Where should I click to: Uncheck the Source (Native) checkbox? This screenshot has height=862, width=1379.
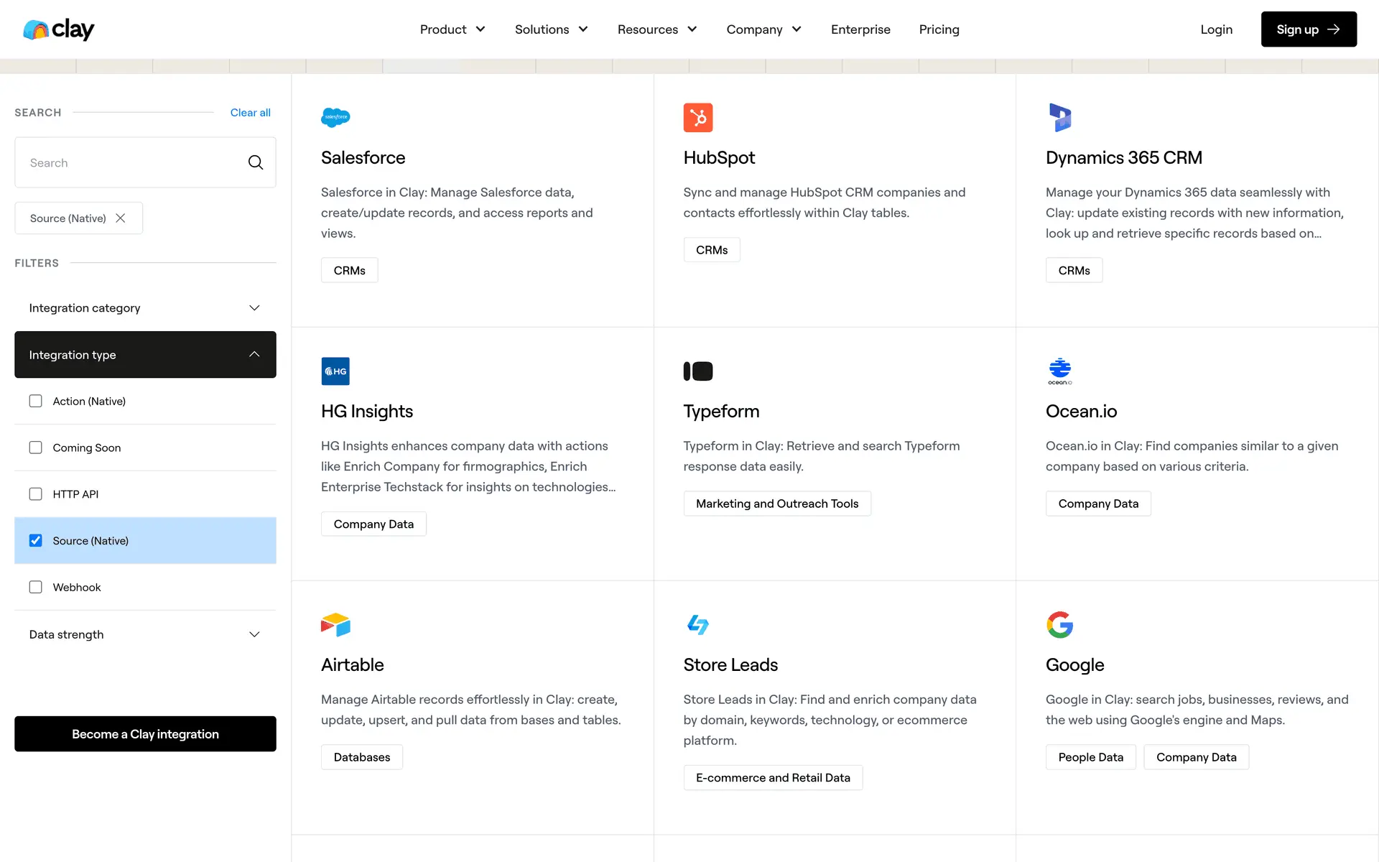(36, 540)
